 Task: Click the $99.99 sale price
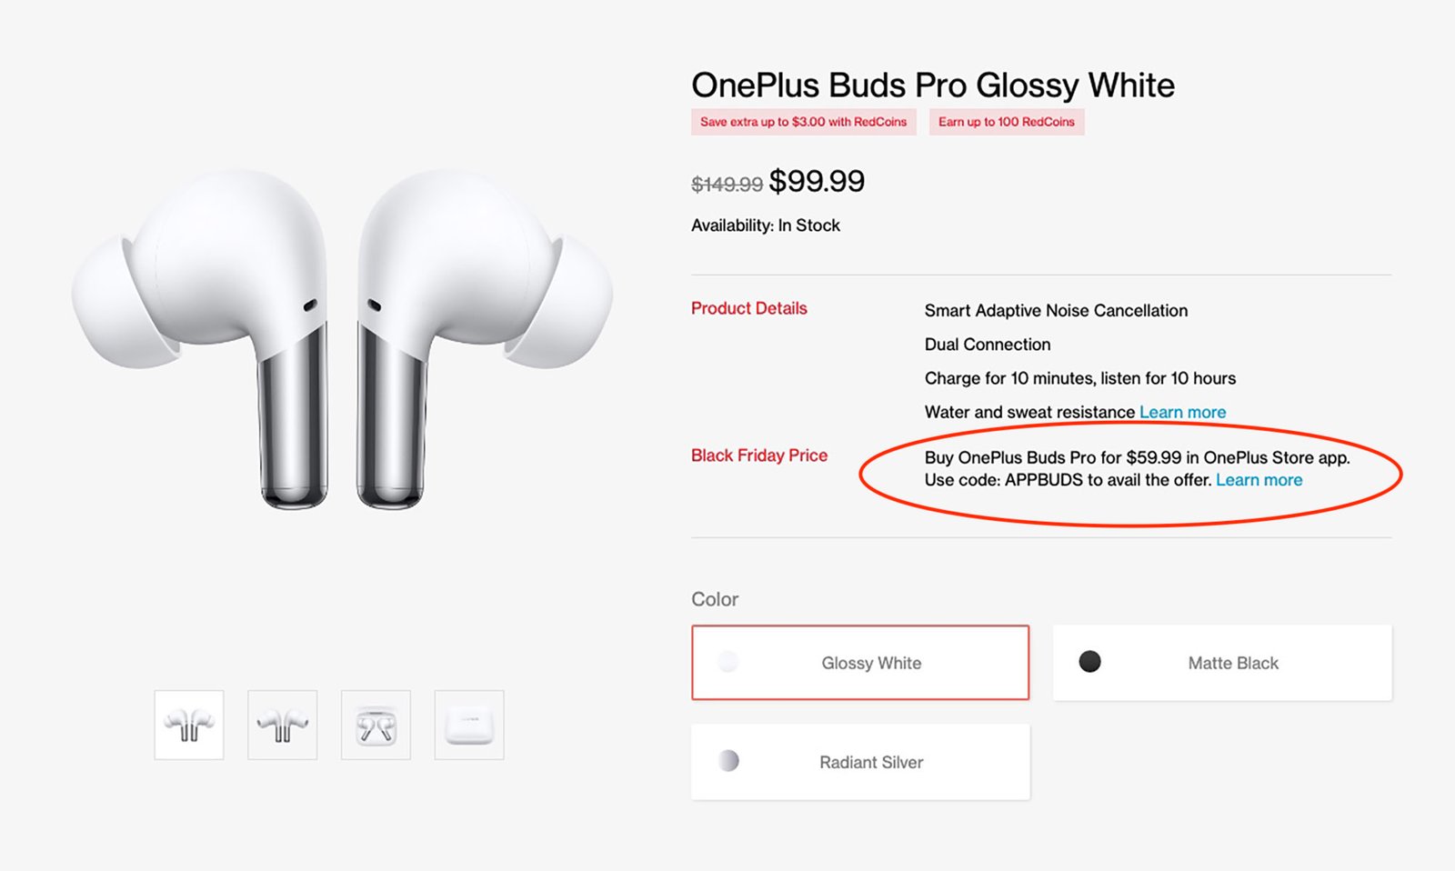(x=818, y=181)
